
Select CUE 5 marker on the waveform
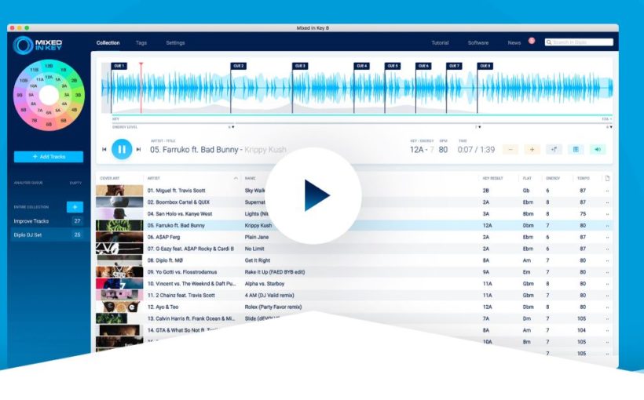click(393, 66)
